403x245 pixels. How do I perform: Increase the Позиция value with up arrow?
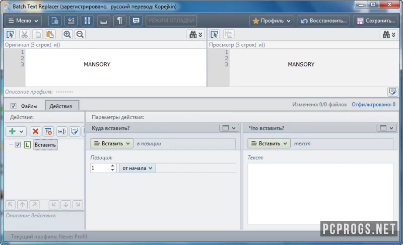[112, 166]
